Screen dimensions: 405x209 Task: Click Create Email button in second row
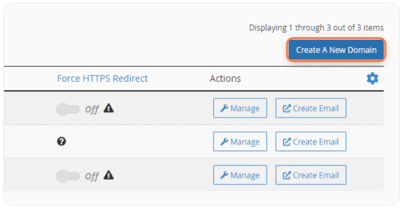(x=311, y=141)
